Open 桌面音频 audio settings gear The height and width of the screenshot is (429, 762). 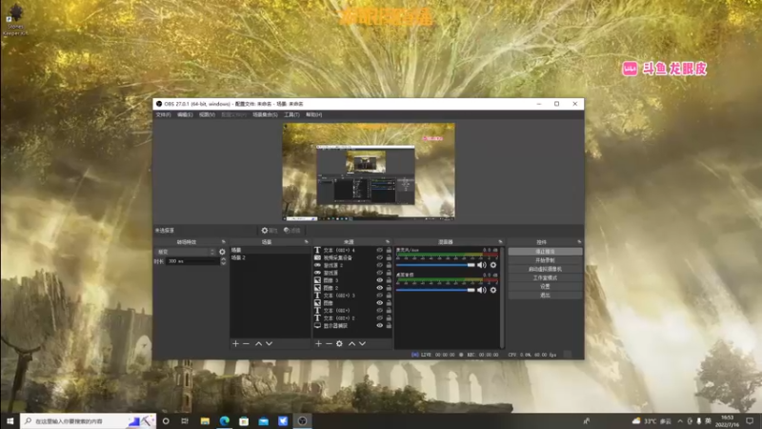click(x=493, y=290)
